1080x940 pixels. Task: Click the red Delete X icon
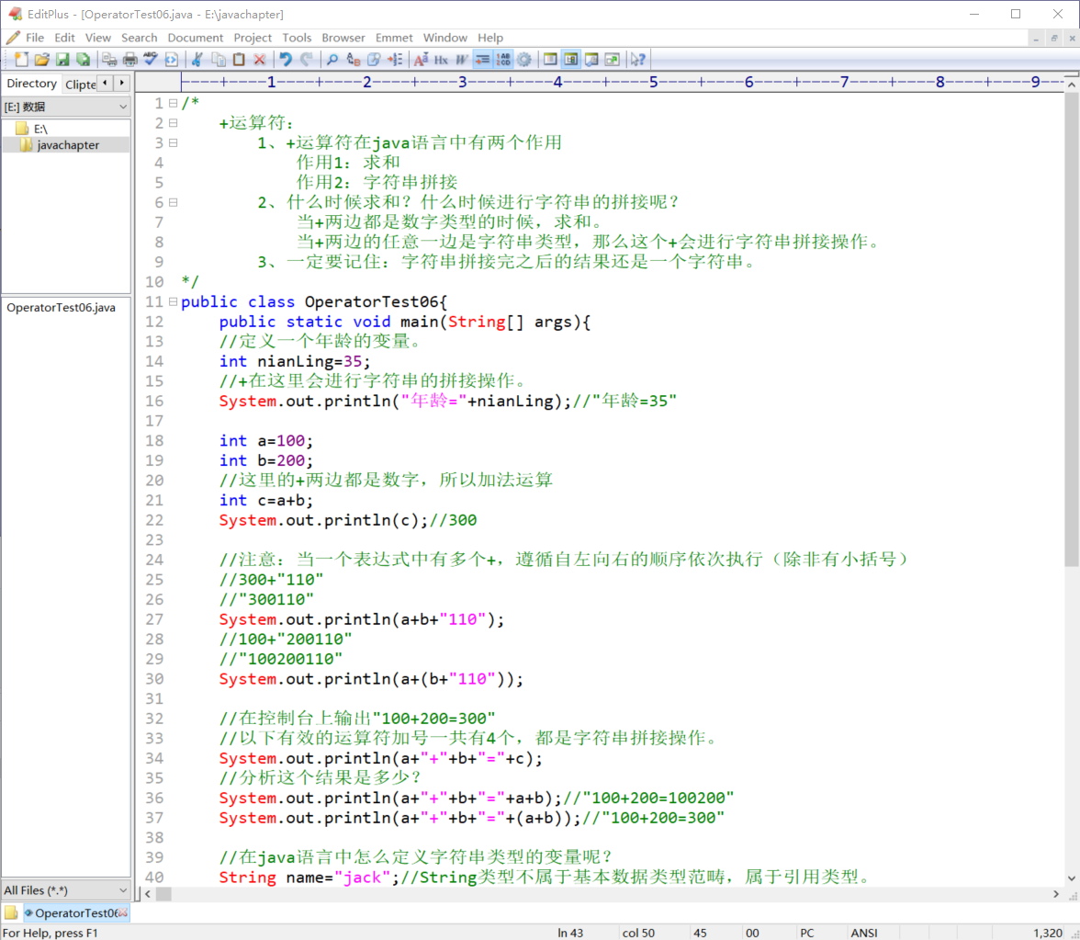[260, 60]
